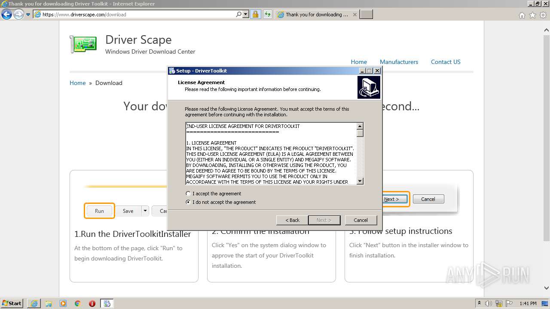This screenshot has height=309, width=550.
Task: Click the Action Center flag tray icon
Action: (509, 303)
